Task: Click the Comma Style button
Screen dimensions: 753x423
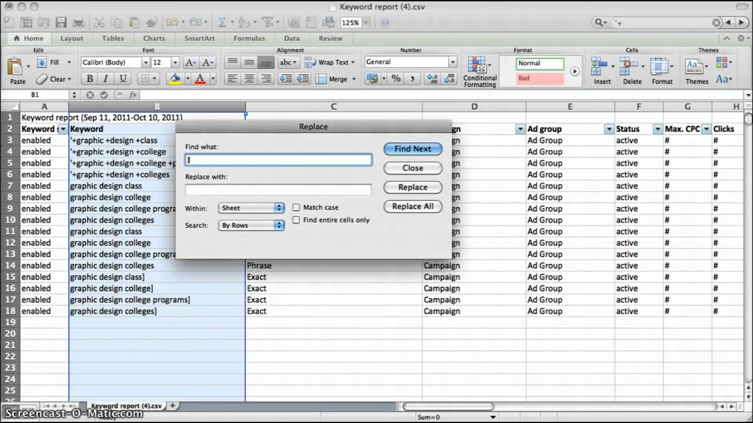Action: pos(412,79)
